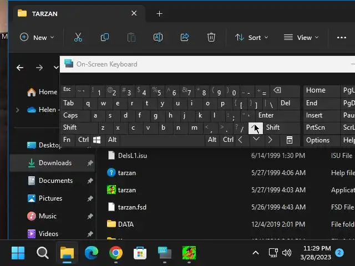Open Documents in the navigation pane
The height and width of the screenshot is (266, 355).
click(x=52, y=181)
